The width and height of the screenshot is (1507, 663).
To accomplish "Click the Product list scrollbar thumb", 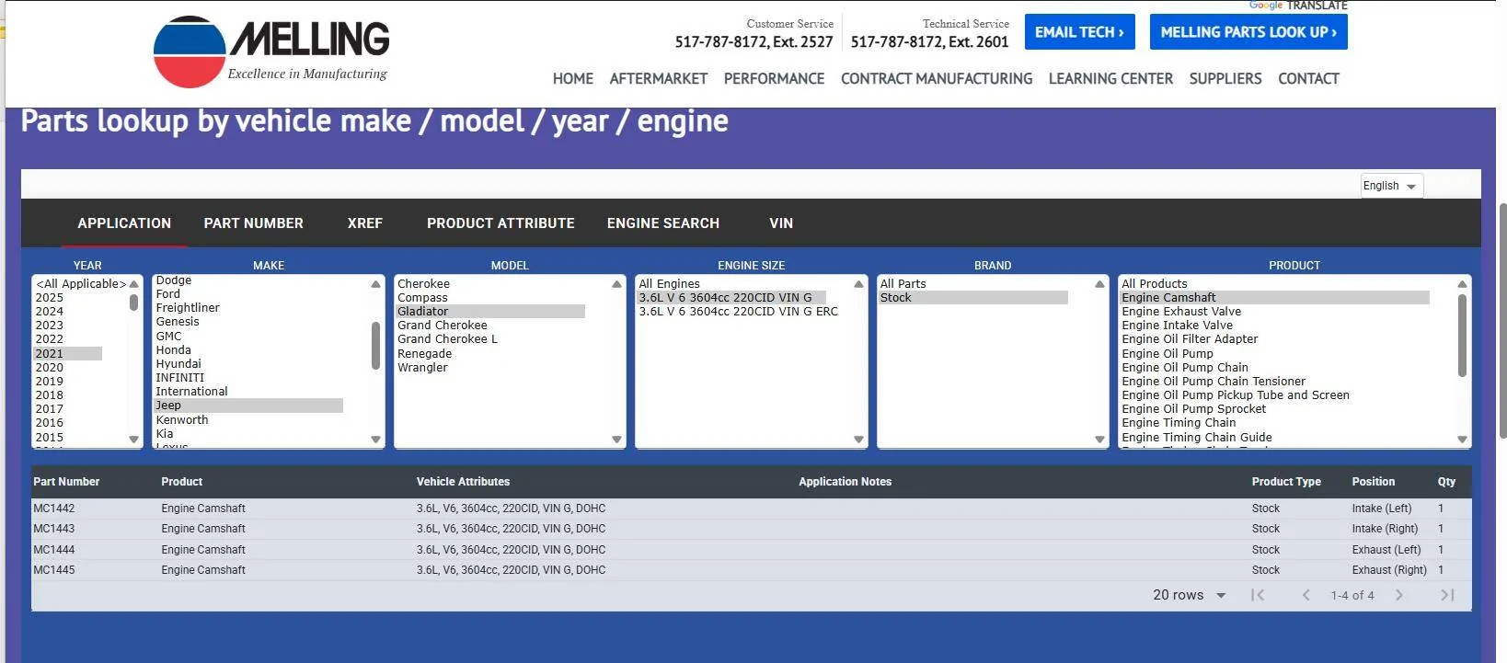I will [1462, 335].
